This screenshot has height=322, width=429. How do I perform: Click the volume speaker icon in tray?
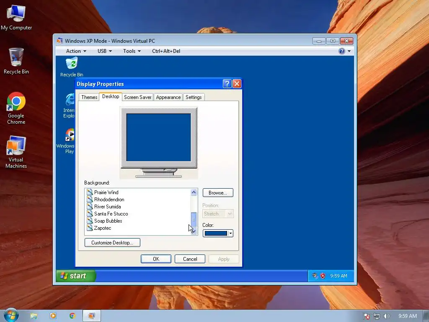(x=386, y=316)
